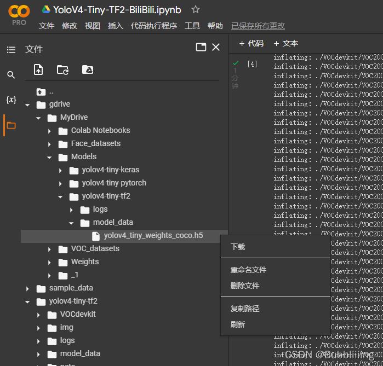The width and height of the screenshot is (383, 366).
Task: Choose 删除文件 from the context menu
Action: [276, 286]
